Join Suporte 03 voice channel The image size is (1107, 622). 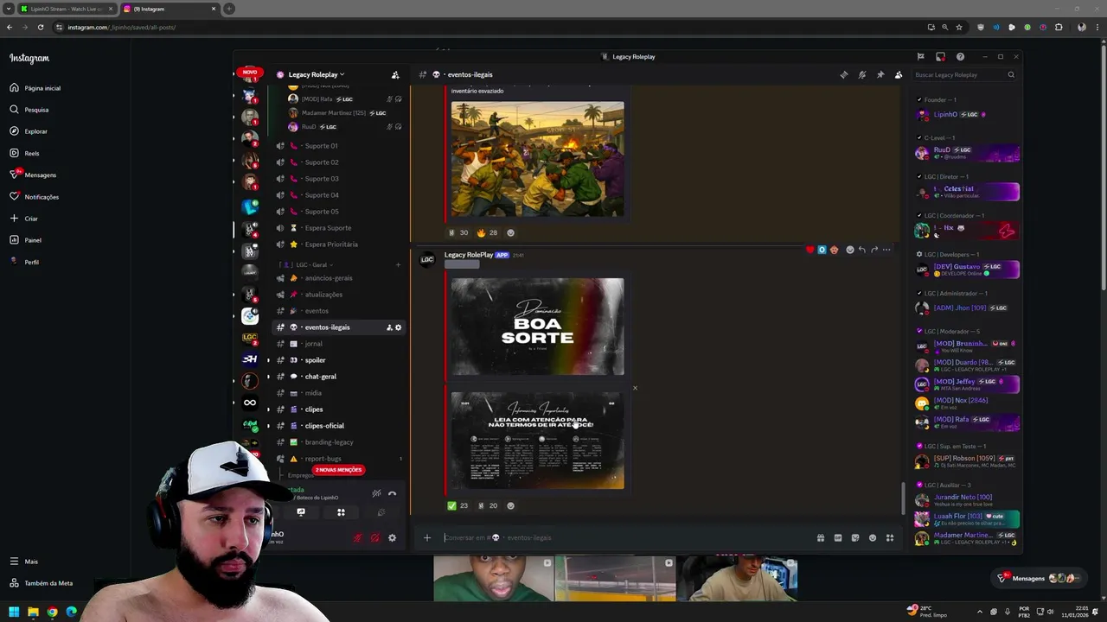point(339,179)
